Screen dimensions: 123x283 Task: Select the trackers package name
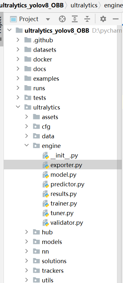click(x=53, y=271)
